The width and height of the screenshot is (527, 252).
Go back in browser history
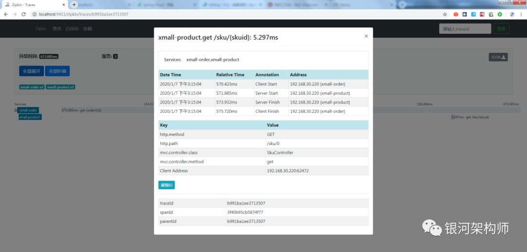(6, 14)
